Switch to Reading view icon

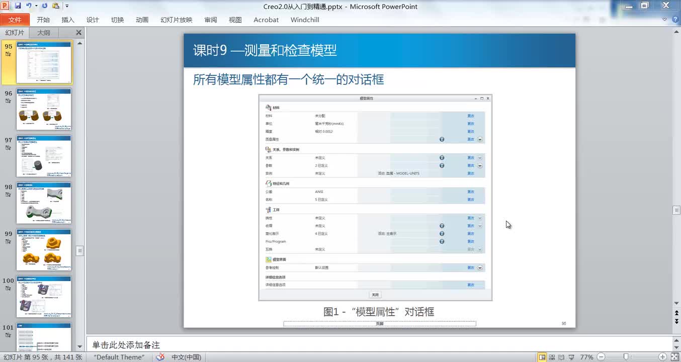[x=561, y=357]
